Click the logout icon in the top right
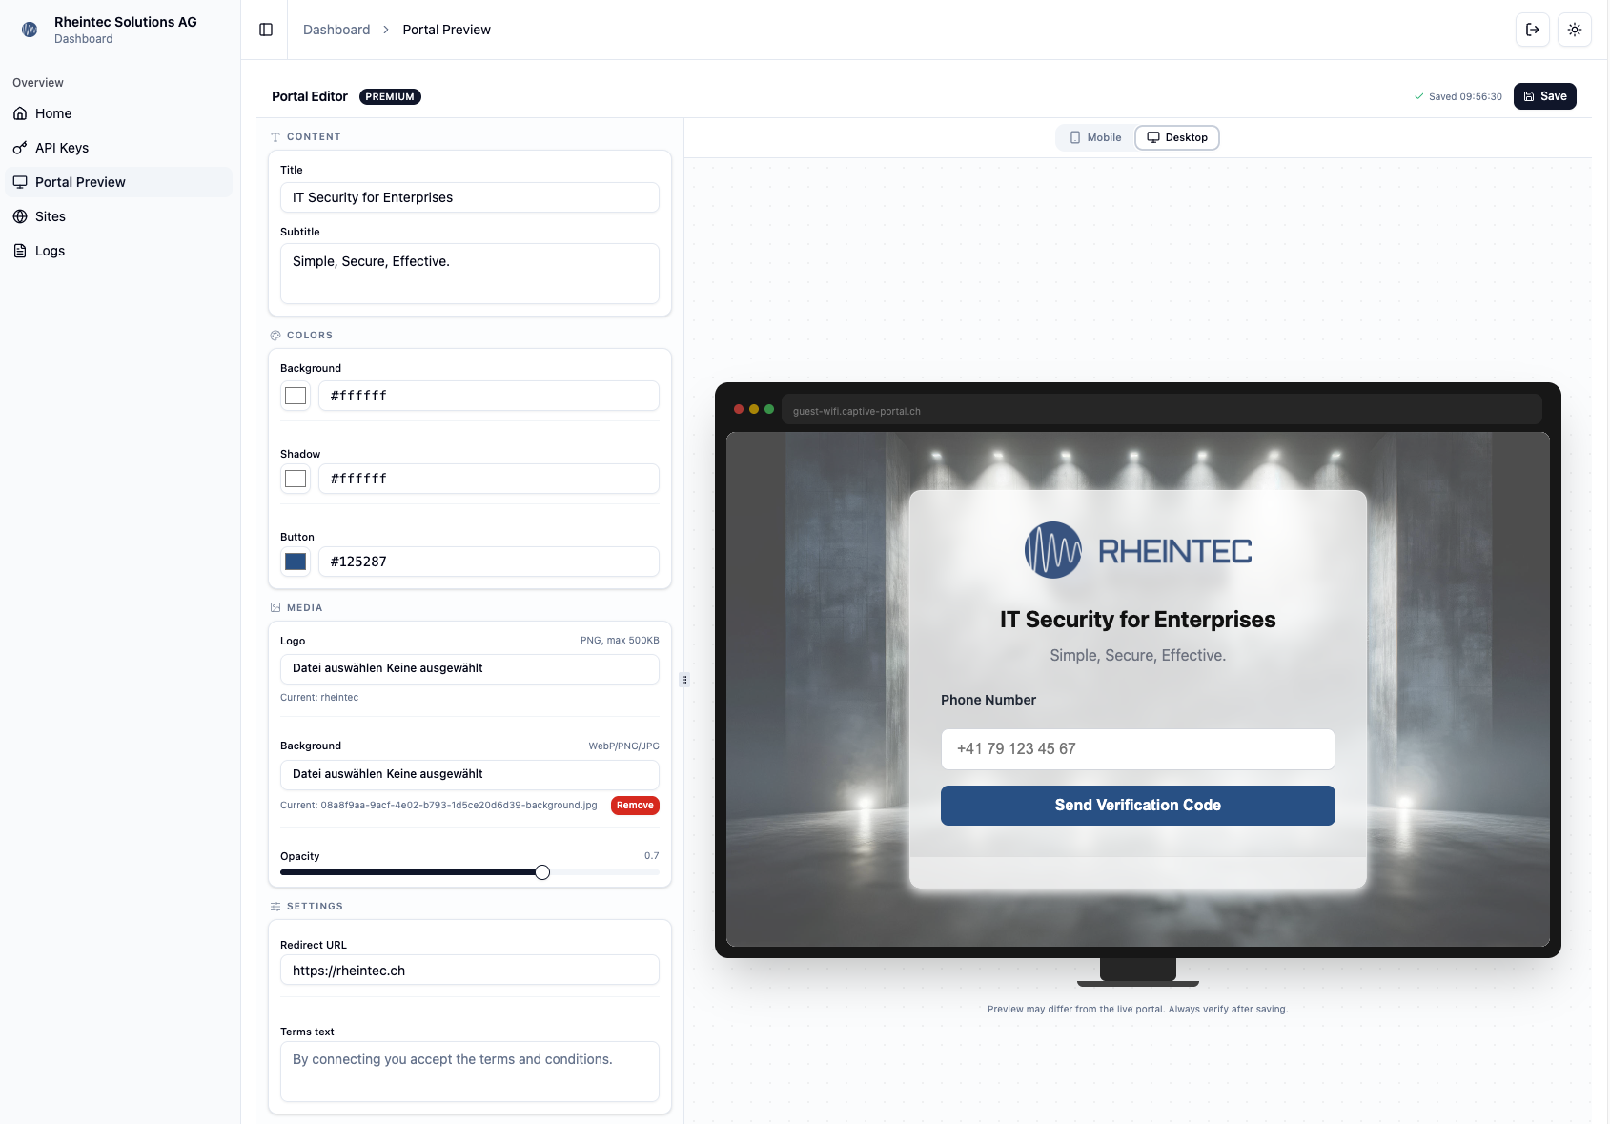The height and width of the screenshot is (1124, 1610). [x=1533, y=30]
